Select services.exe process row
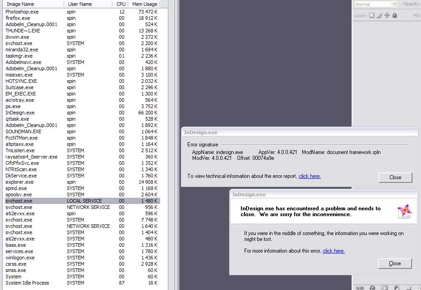Viewport: 421px width, 290px height. point(83,251)
